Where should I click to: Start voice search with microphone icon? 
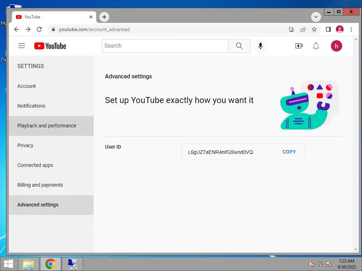pyautogui.click(x=261, y=46)
